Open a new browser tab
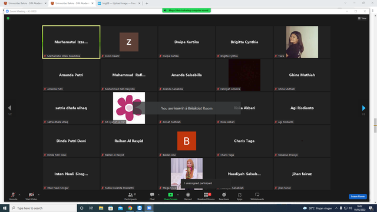The width and height of the screenshot is (377, 212). [147, 4]
